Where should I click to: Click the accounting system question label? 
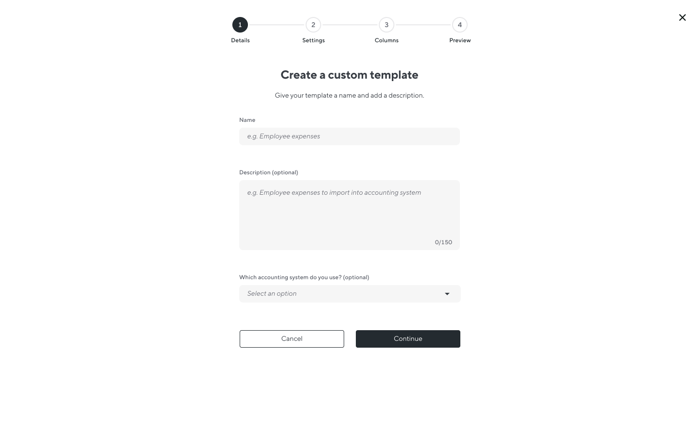304,277
